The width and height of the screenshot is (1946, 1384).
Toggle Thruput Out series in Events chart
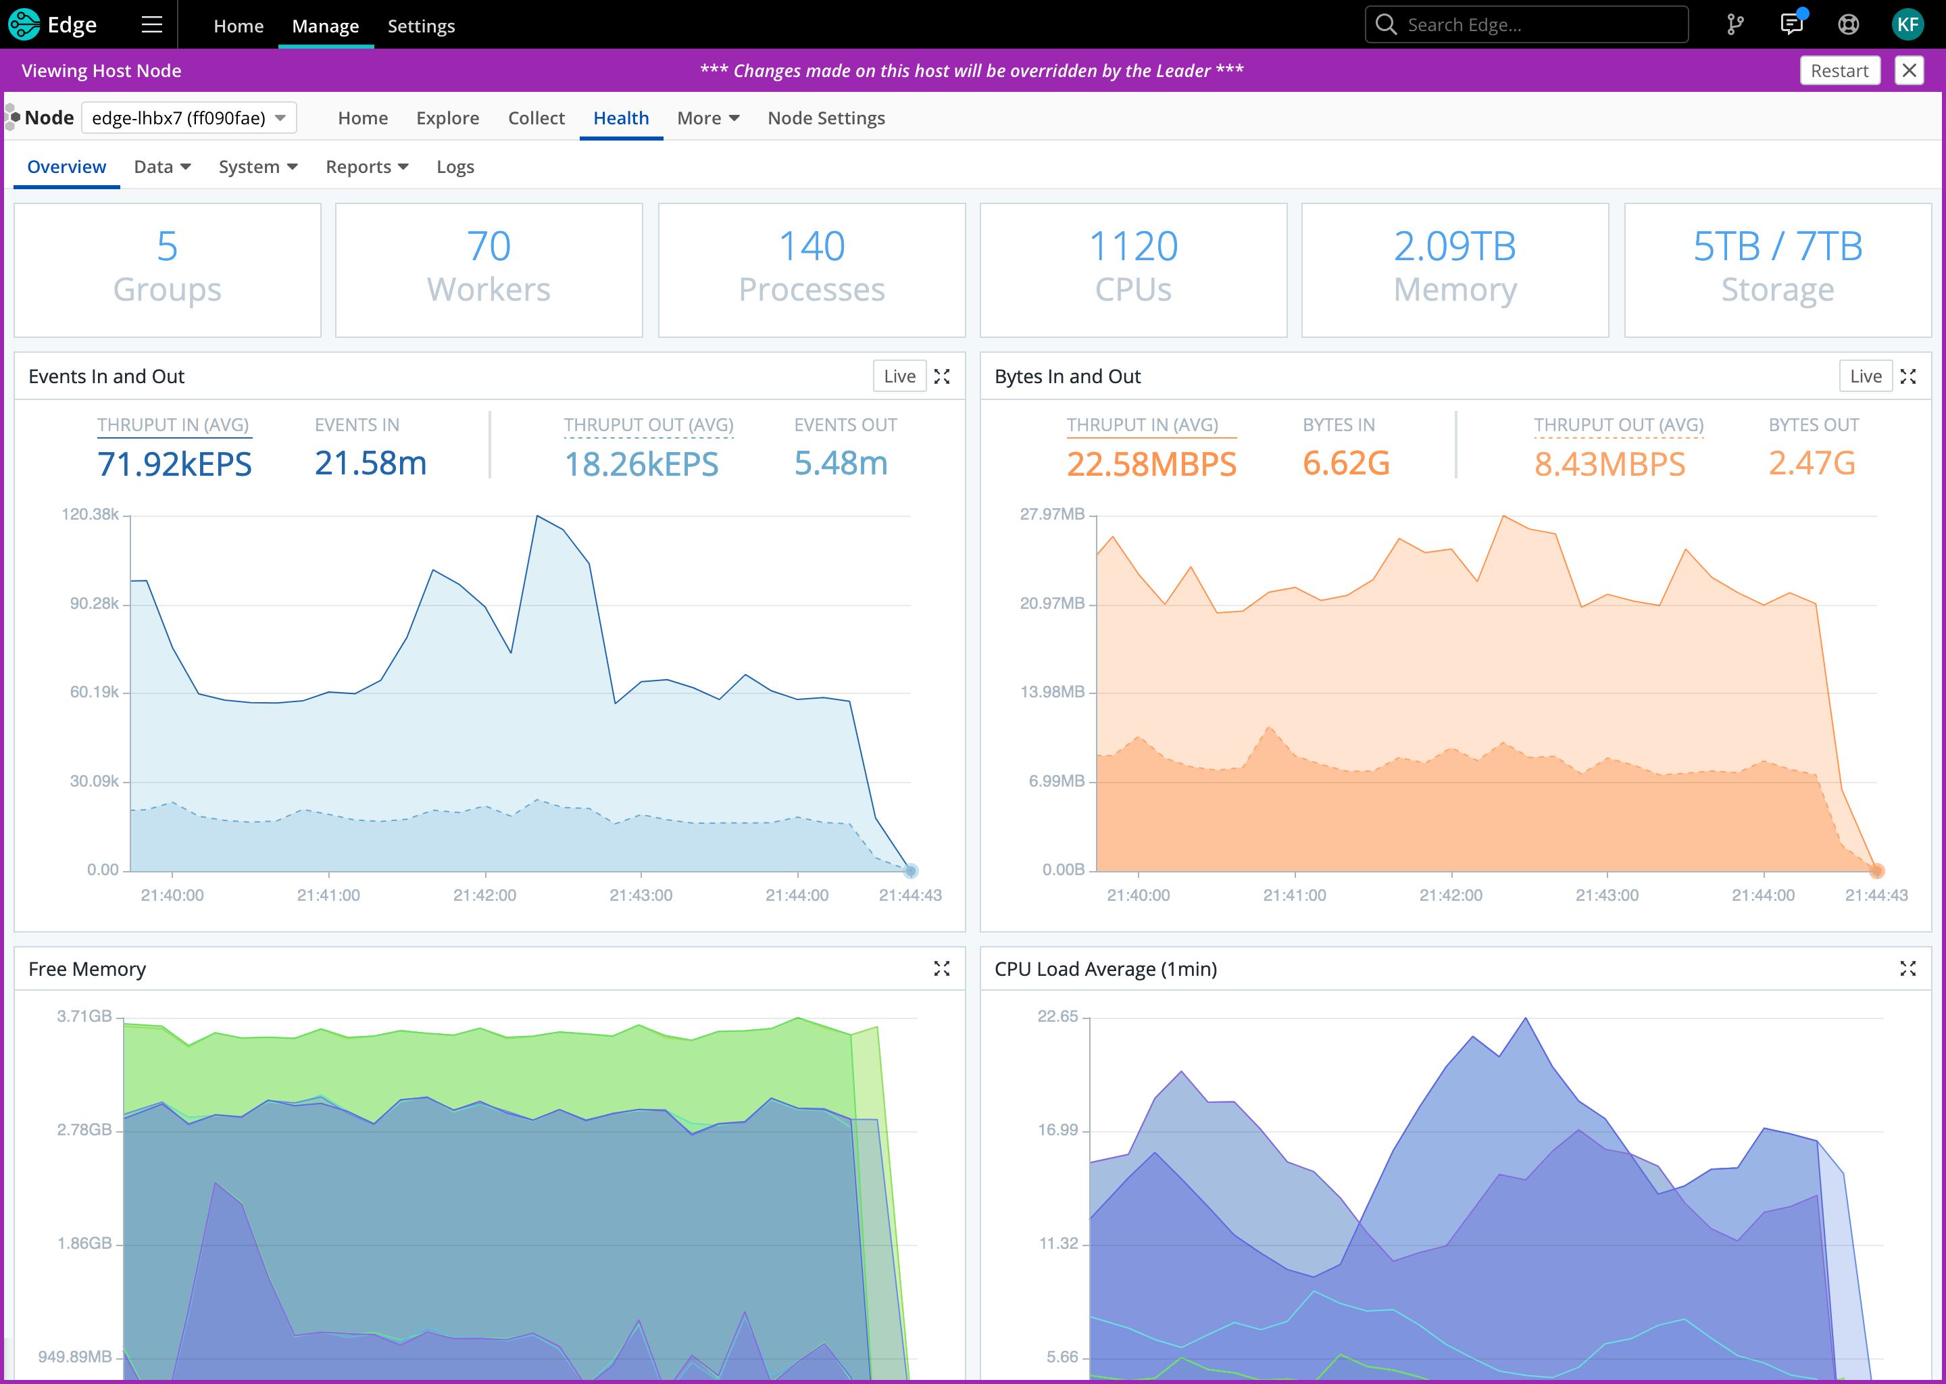(647, 424)
